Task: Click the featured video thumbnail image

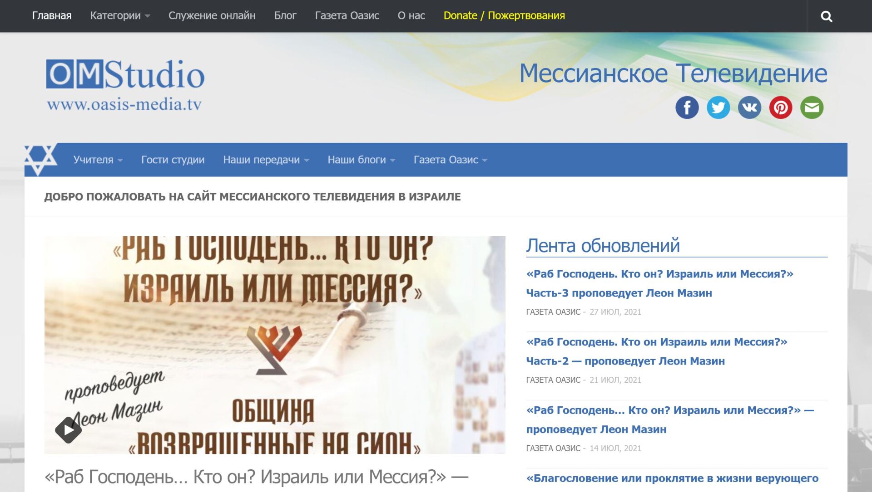Action: [275, 345]
